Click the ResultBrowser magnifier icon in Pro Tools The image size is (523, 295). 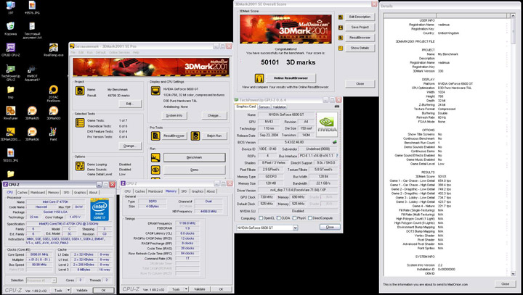point(155,136)
